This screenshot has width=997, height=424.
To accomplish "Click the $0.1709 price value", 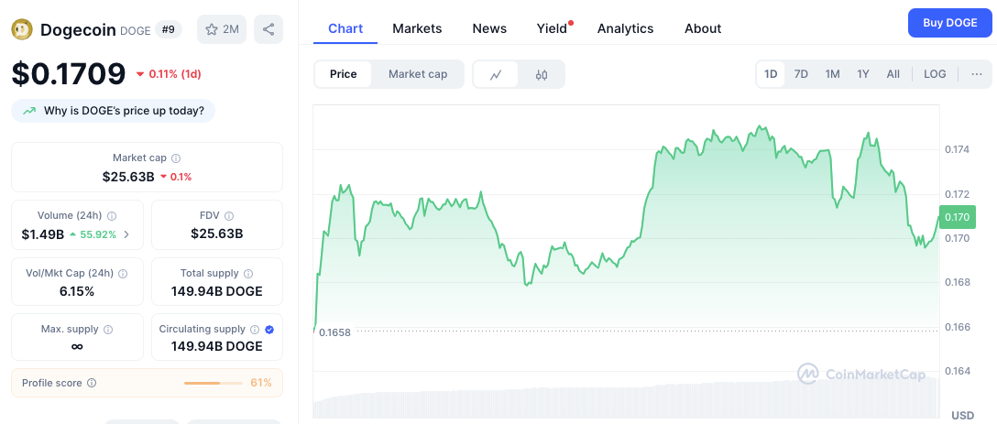I will point(69,74).
